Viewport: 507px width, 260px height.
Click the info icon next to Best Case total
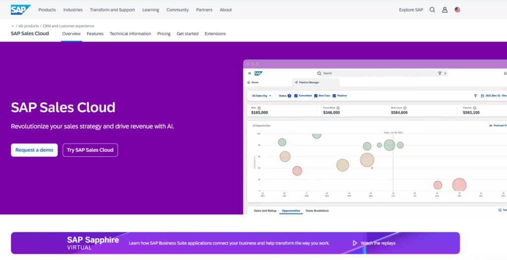[405, 108]
